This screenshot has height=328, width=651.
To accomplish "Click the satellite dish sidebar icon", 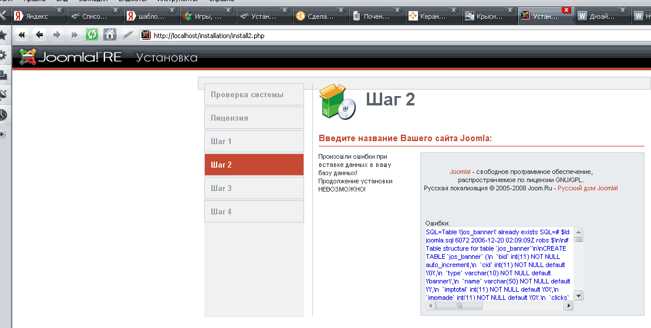I will click(4, 94).
